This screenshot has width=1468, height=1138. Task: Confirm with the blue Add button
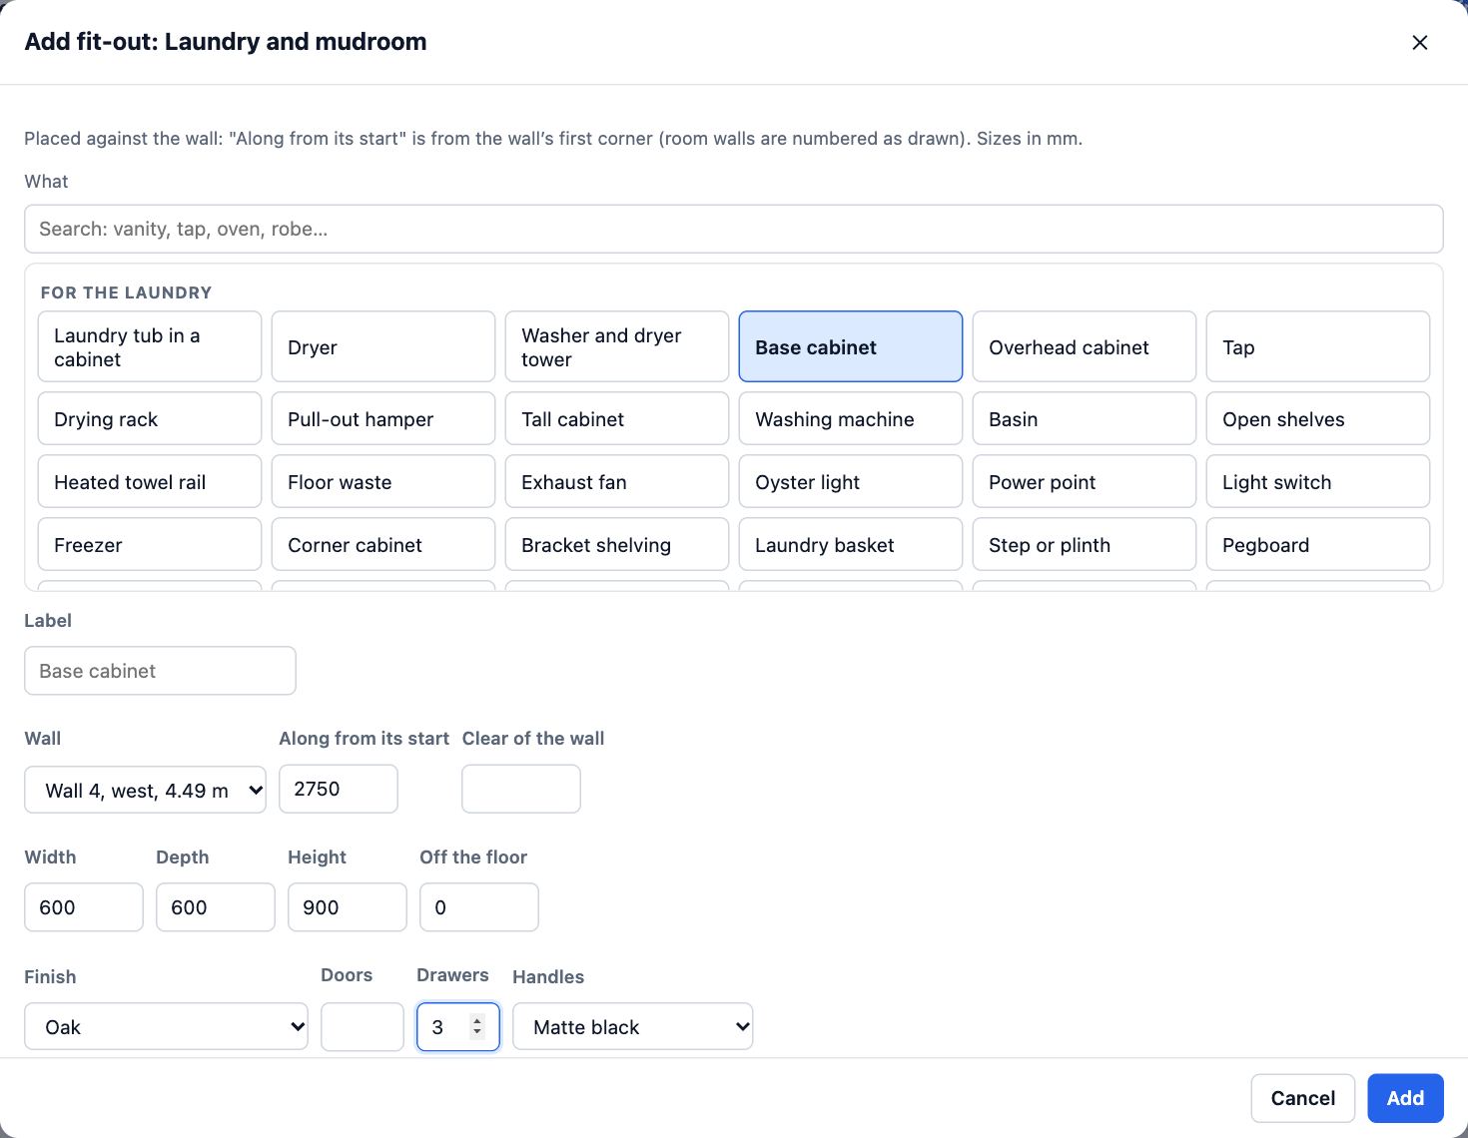(x=1405, y=1098)
